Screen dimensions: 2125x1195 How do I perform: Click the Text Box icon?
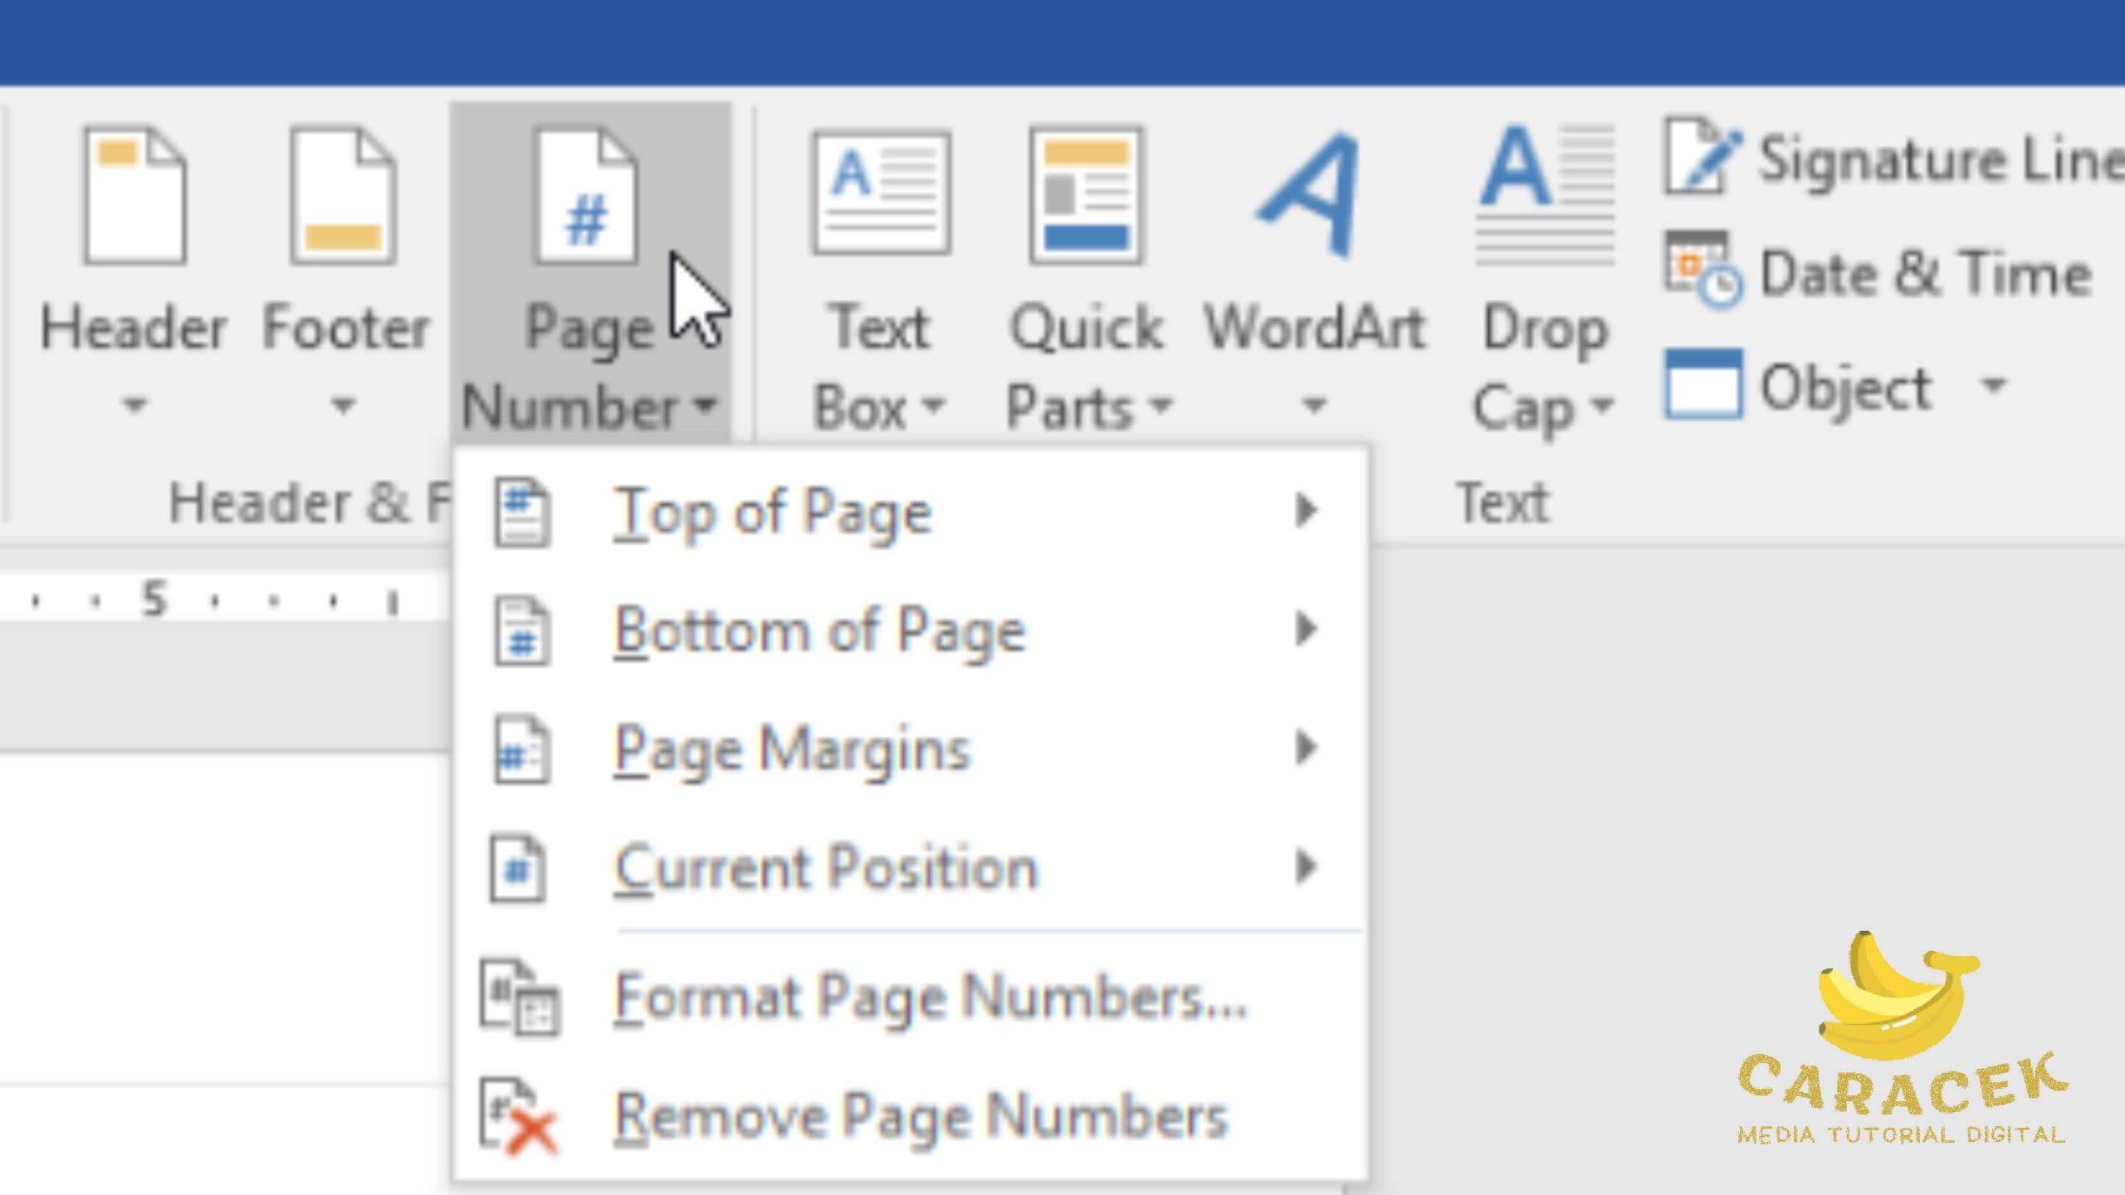pyautogui.click(x=881, y=194)
